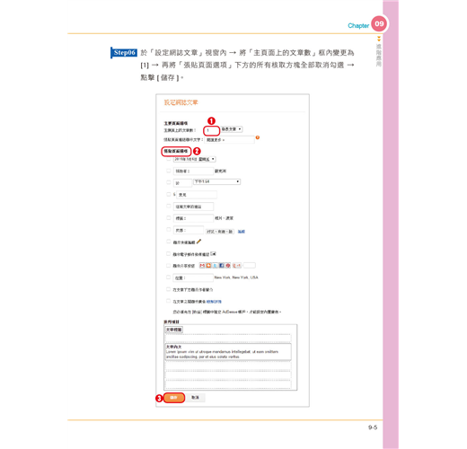Screen dimensions: 467x449
Task: Toggle the checkbox beside the date format dropdown
Action: (169, 159)
